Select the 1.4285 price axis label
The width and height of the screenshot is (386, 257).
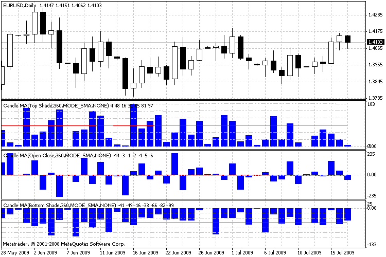point(374,15)
